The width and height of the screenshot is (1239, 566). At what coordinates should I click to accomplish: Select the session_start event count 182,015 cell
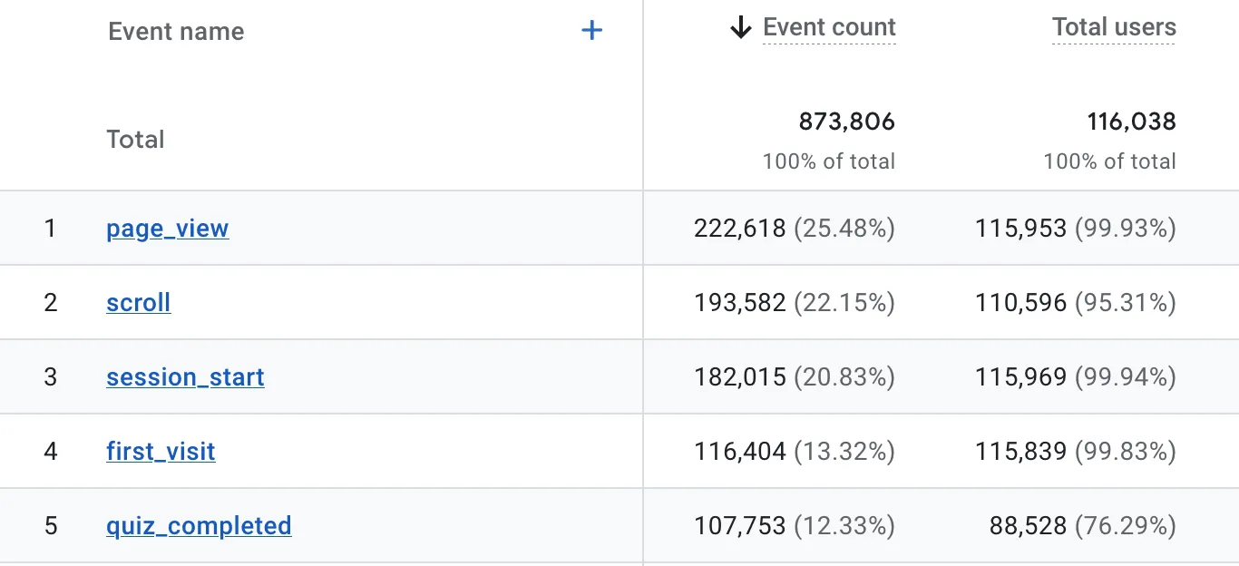pyautogui.click(x=794, y=377)
